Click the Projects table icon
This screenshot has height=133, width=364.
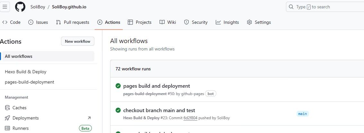[130, 22]
